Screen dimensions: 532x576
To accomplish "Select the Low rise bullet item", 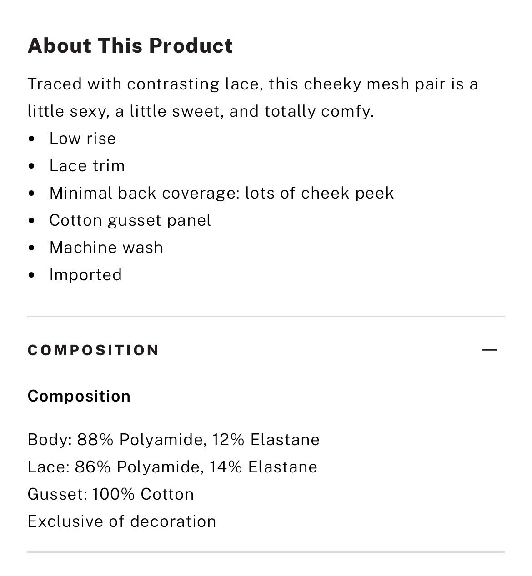I will [82, 139].
